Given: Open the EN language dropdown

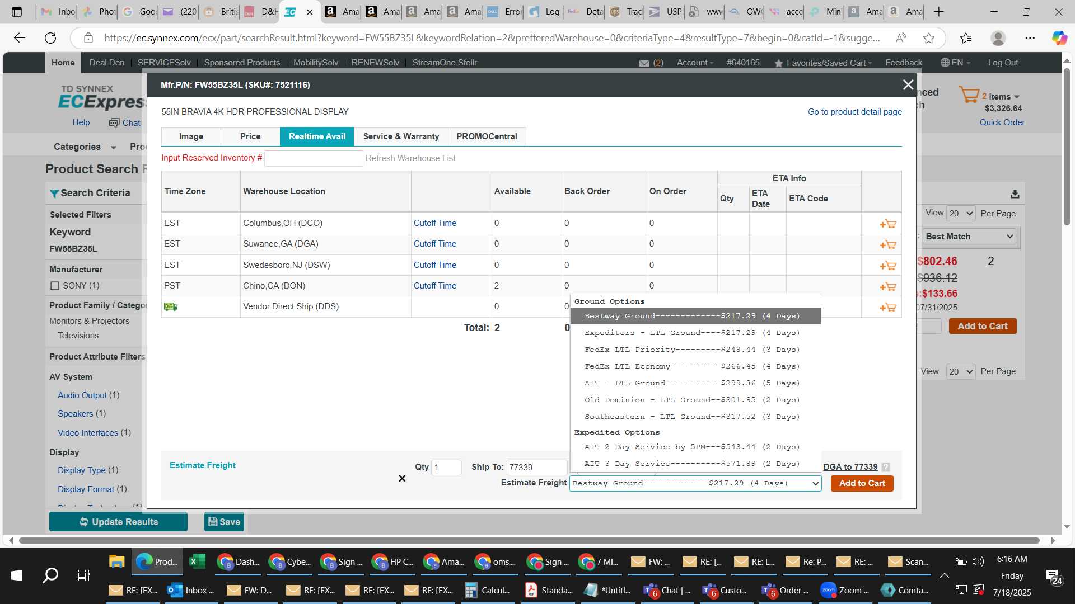Looking at the screenshot, I should point(955,63).
